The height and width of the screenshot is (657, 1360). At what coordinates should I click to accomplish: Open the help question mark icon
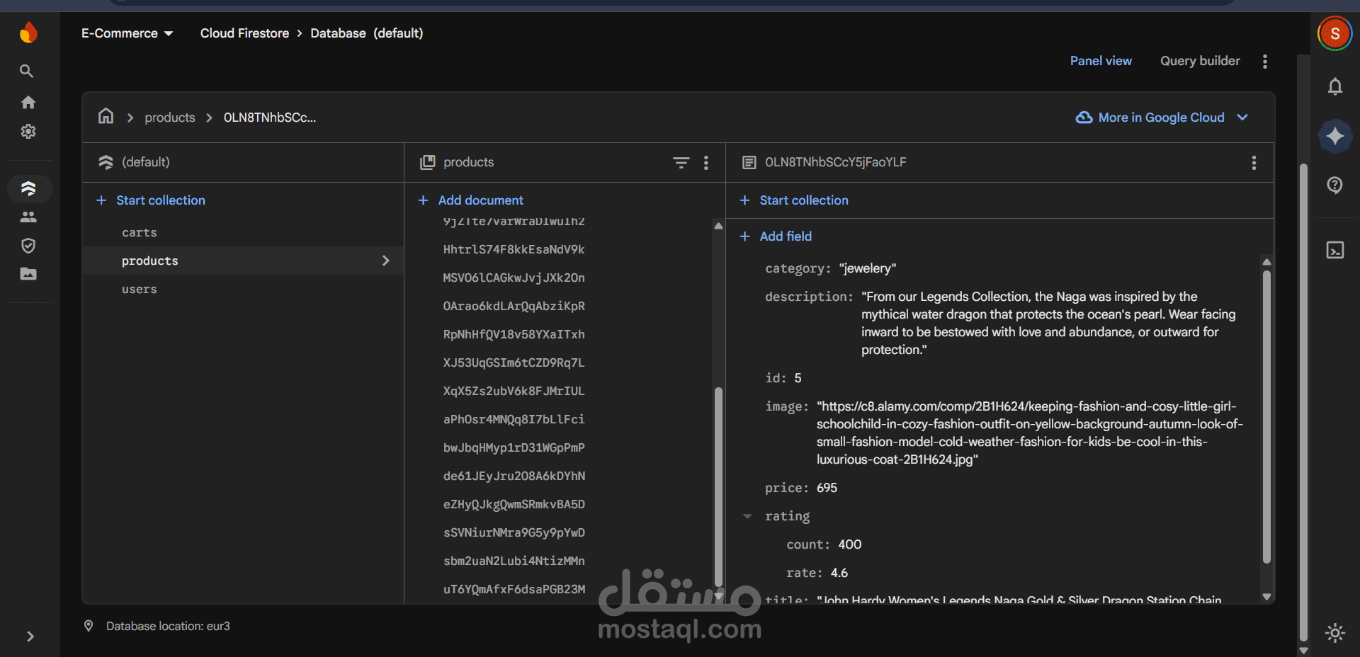click(x=1334, y=185)
